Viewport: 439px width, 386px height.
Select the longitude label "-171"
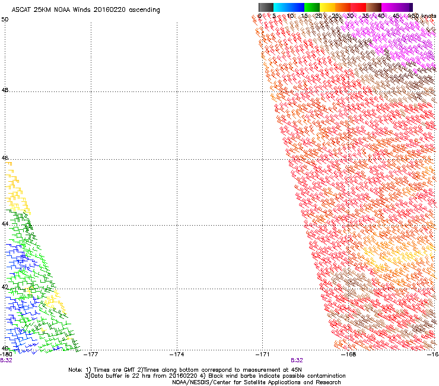[263, 355]
